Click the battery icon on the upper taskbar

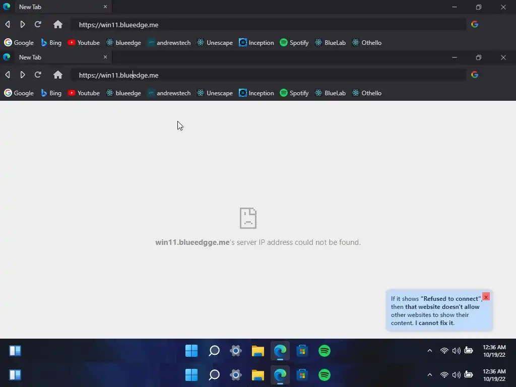tap(469, 351)
